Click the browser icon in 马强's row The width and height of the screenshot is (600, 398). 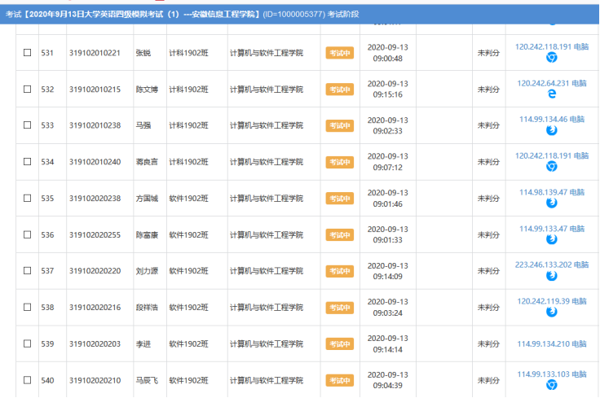[551, 131]
